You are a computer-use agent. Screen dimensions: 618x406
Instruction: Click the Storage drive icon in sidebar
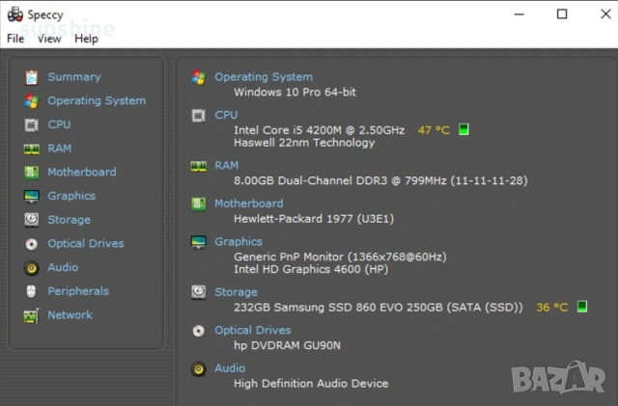tap(31, 220)
